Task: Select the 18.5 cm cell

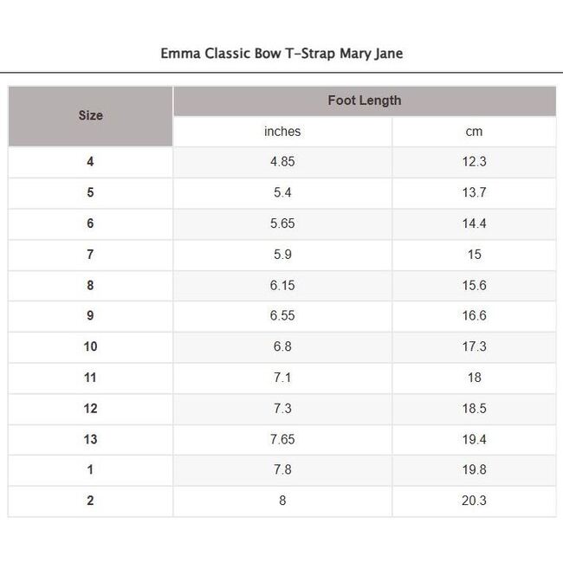Action: coord(474,408)
